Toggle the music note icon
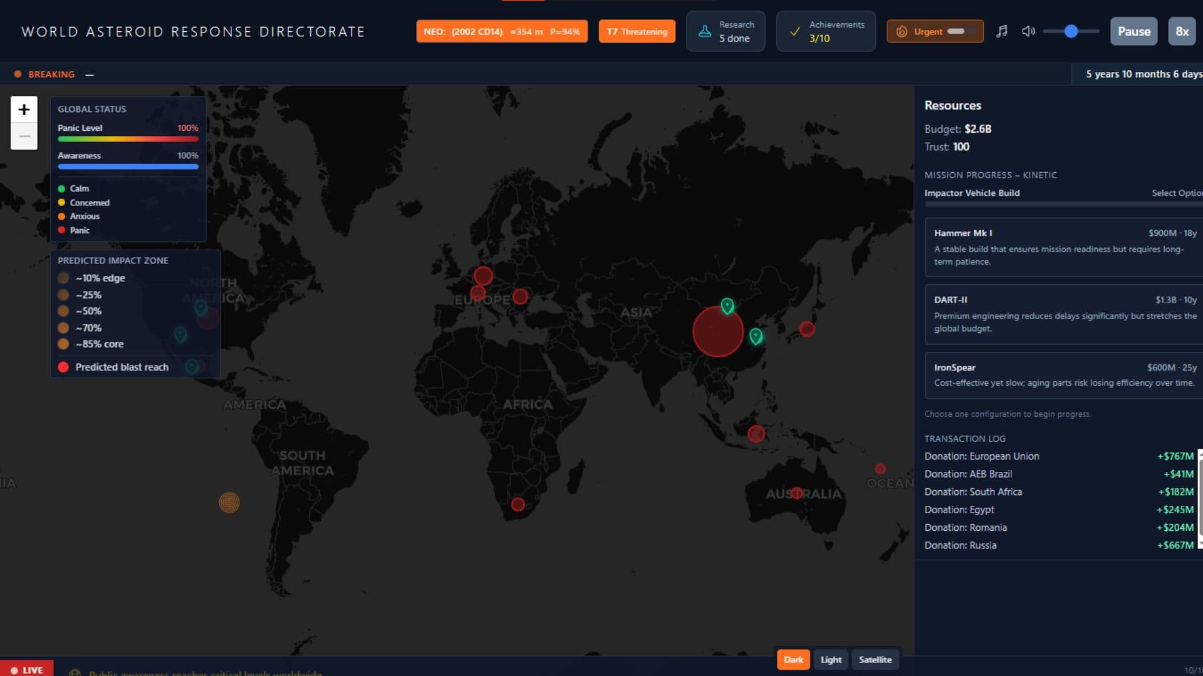 pyautogui.click(x=1002, y=31)
